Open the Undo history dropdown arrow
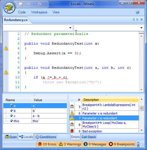 (34, 5)
